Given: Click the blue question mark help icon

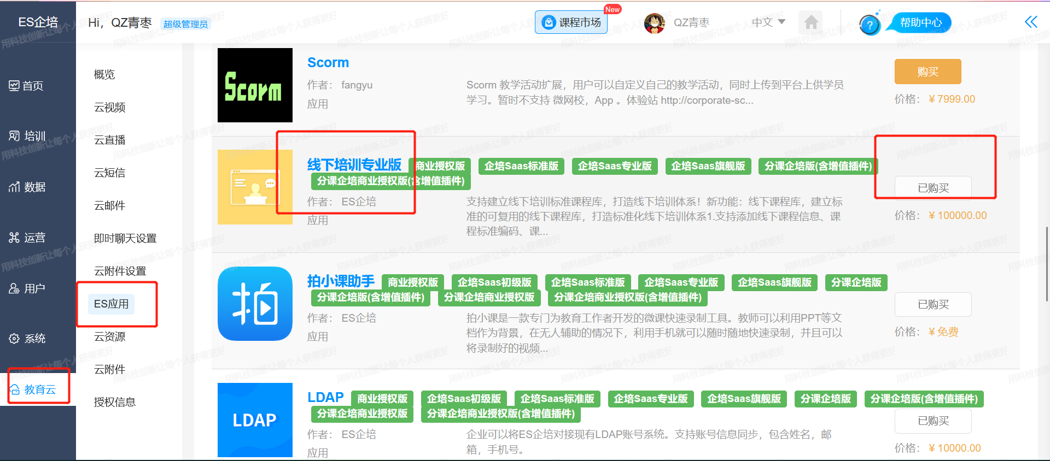Looking at the screenshot, I should point(870,24).
